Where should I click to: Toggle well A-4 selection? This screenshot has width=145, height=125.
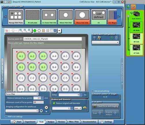(54, 56)
